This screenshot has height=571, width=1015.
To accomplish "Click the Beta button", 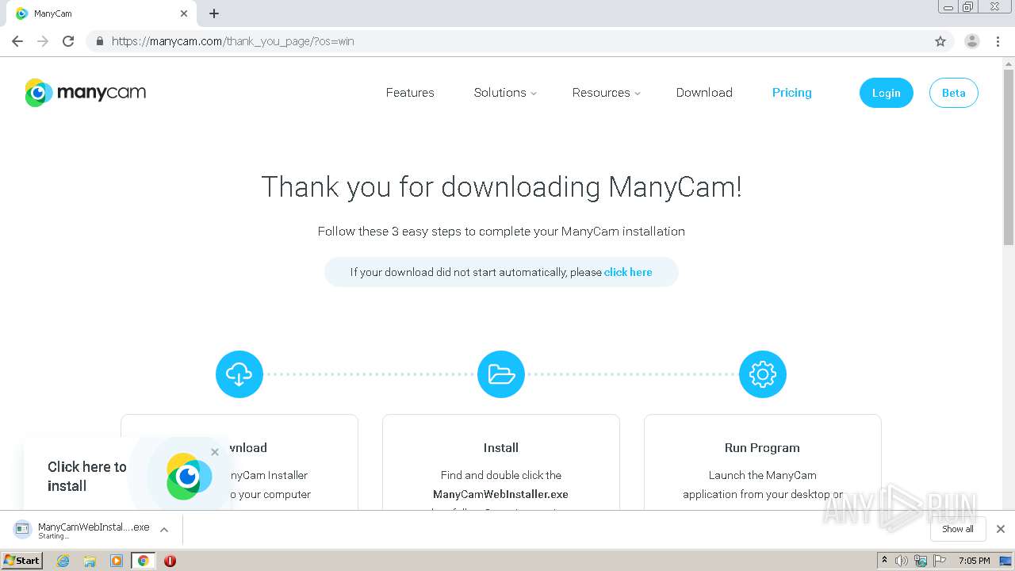I will click(x=954, y=93).
